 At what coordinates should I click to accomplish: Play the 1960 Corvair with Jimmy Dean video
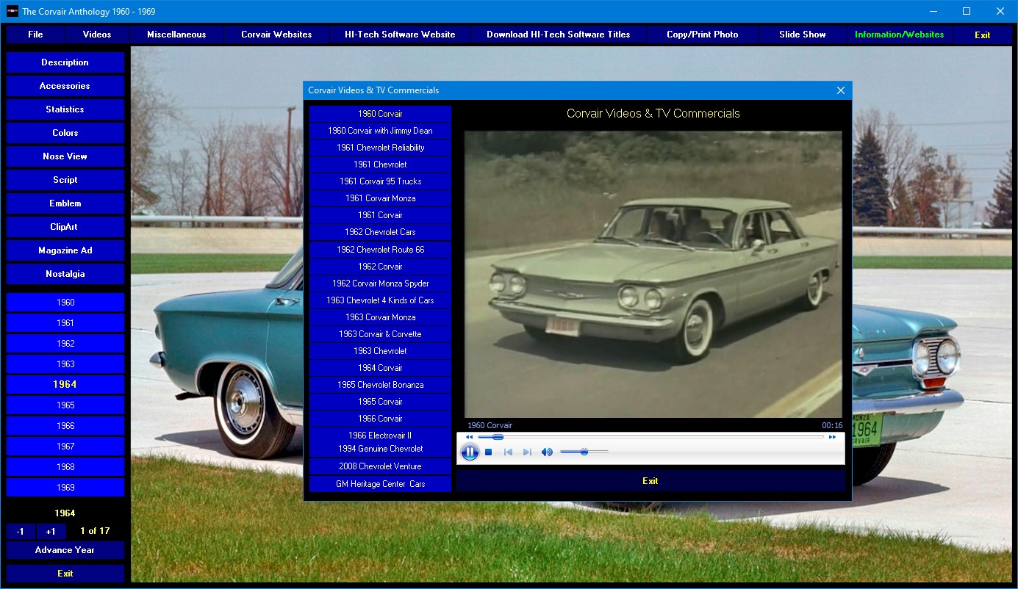380,131
